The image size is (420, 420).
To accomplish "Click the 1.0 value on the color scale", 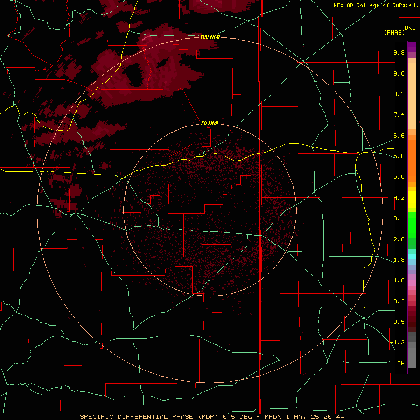I will click(399, 280).
